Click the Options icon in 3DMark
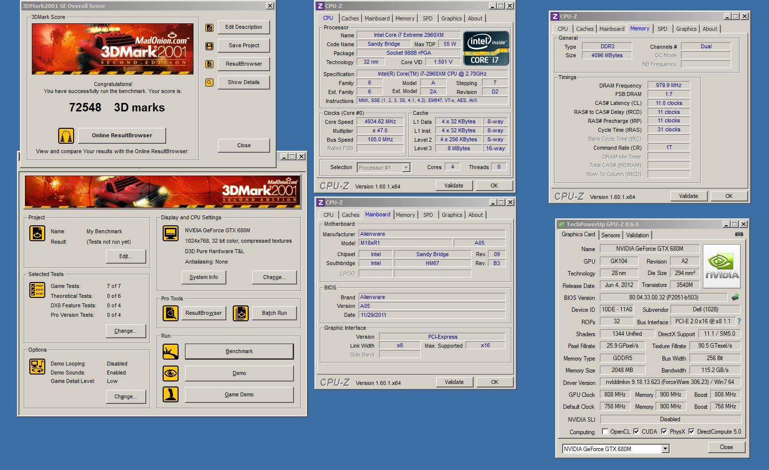Viewport: 769px width, 470px height. 37,367
